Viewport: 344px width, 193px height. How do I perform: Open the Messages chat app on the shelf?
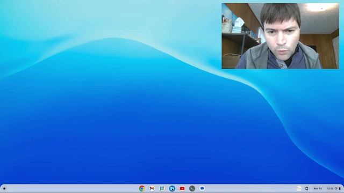202,188
